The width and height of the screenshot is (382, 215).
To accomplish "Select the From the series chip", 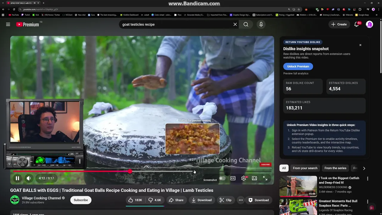I will (x=335, y=168).
